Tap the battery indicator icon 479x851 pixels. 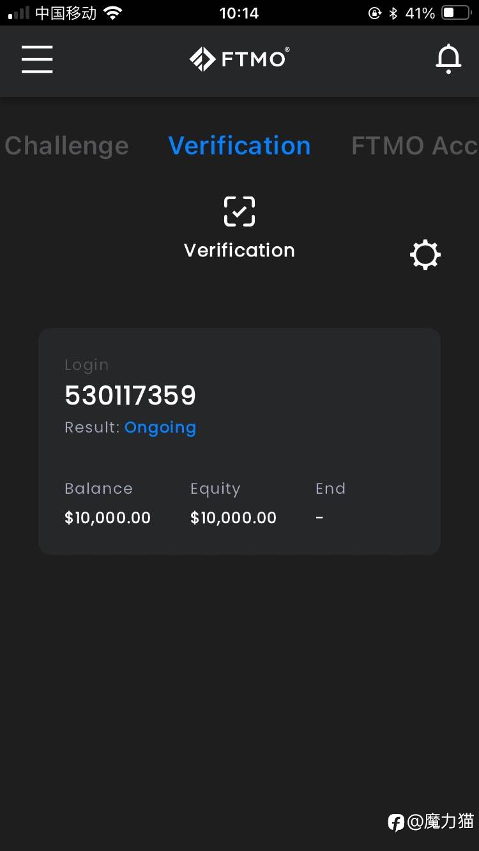[x=457, y=13]
